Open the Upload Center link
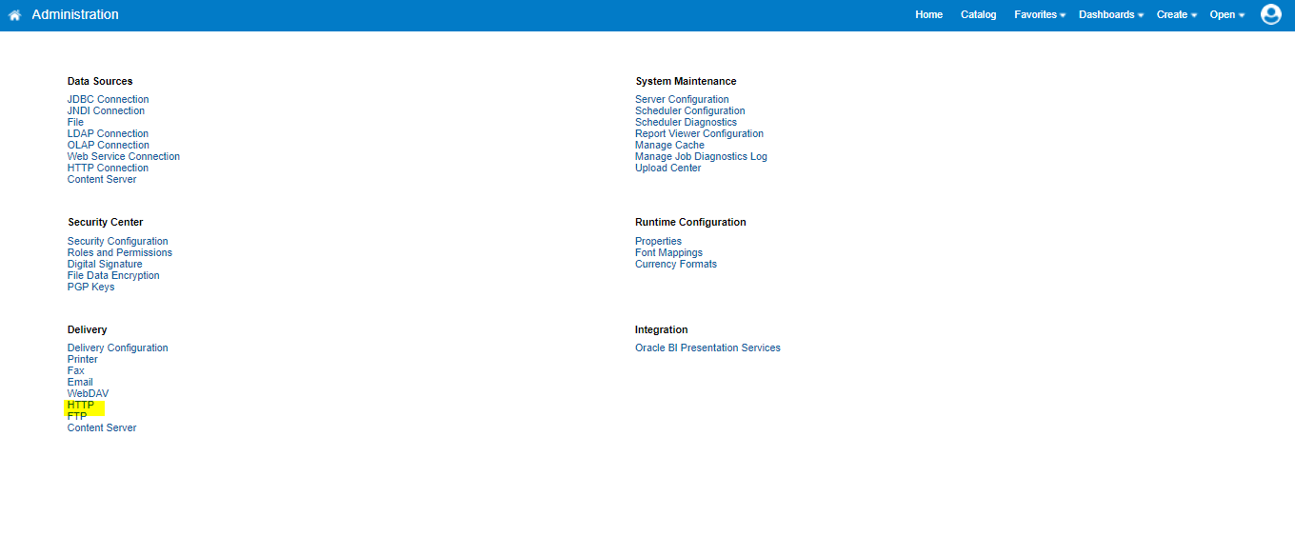 [x=667, y=168]
